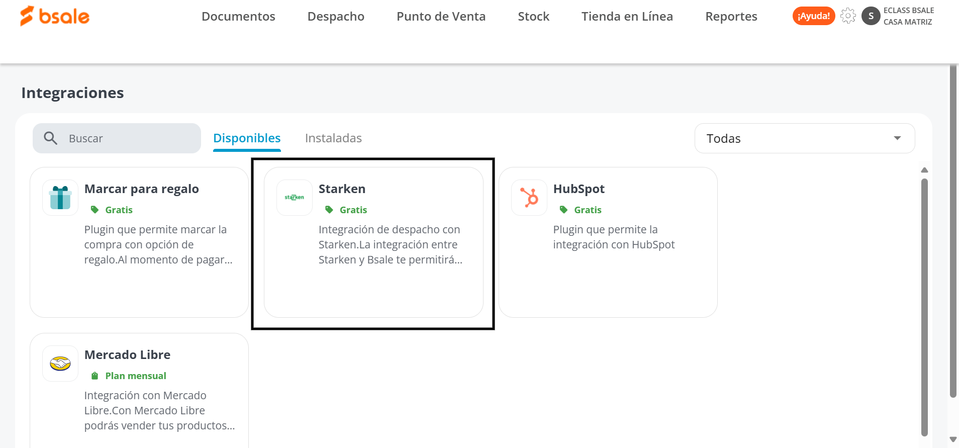
Task: Click the Starken logo icon
Action: tap(295, 198)
